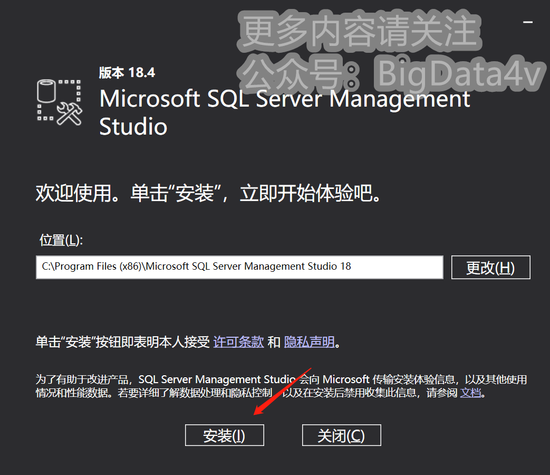Open the 隐私声明 privacy statement link
This screenshot has width=550, height=475.
point(310,341)
